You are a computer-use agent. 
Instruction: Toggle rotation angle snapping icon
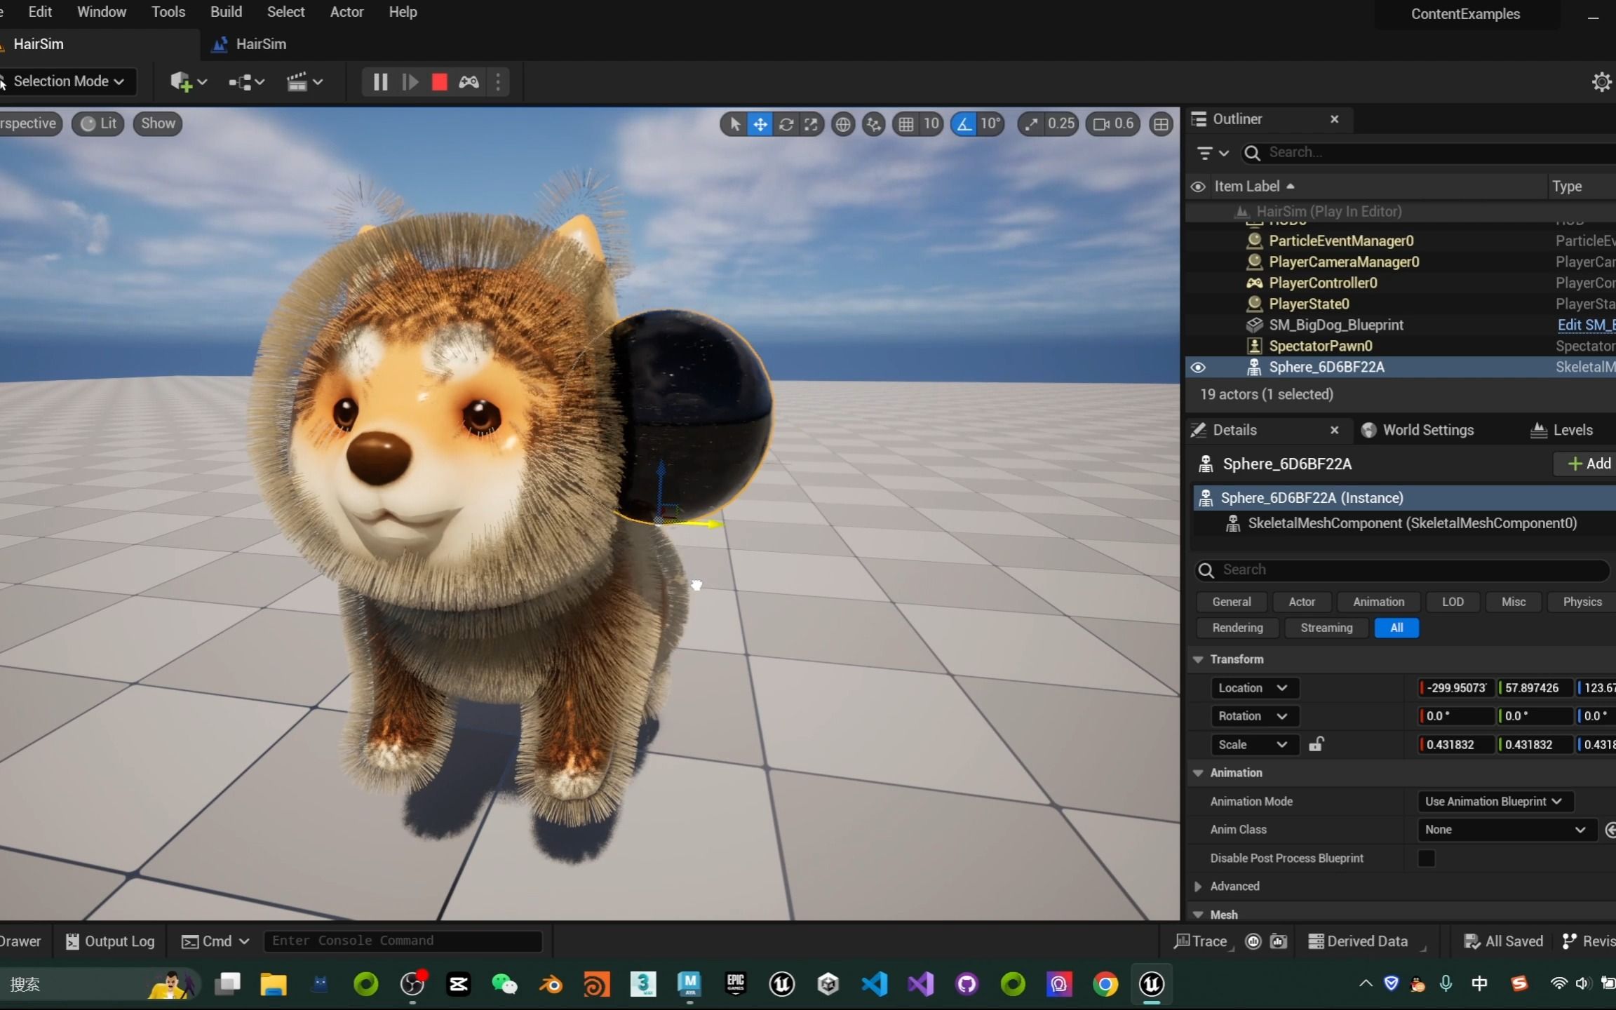coord(964,124)
